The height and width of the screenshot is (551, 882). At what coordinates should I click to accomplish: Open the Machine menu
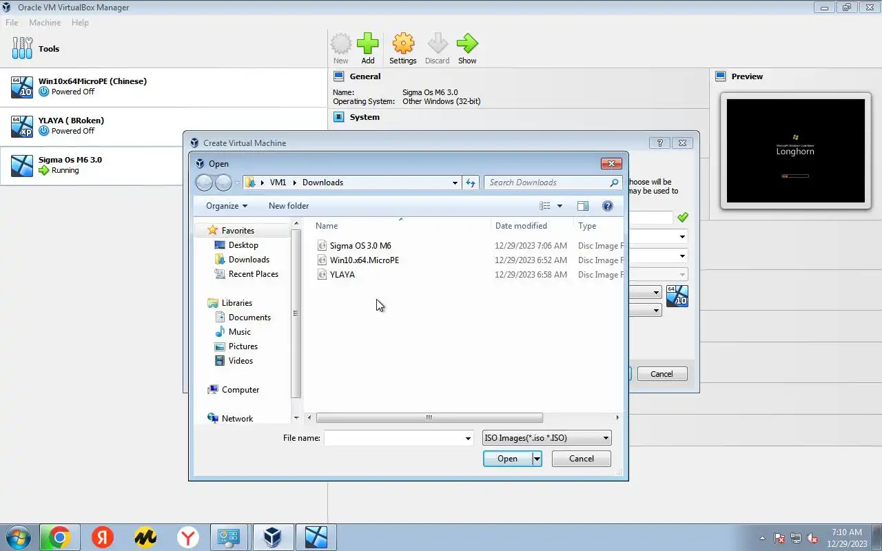(45, 23)
